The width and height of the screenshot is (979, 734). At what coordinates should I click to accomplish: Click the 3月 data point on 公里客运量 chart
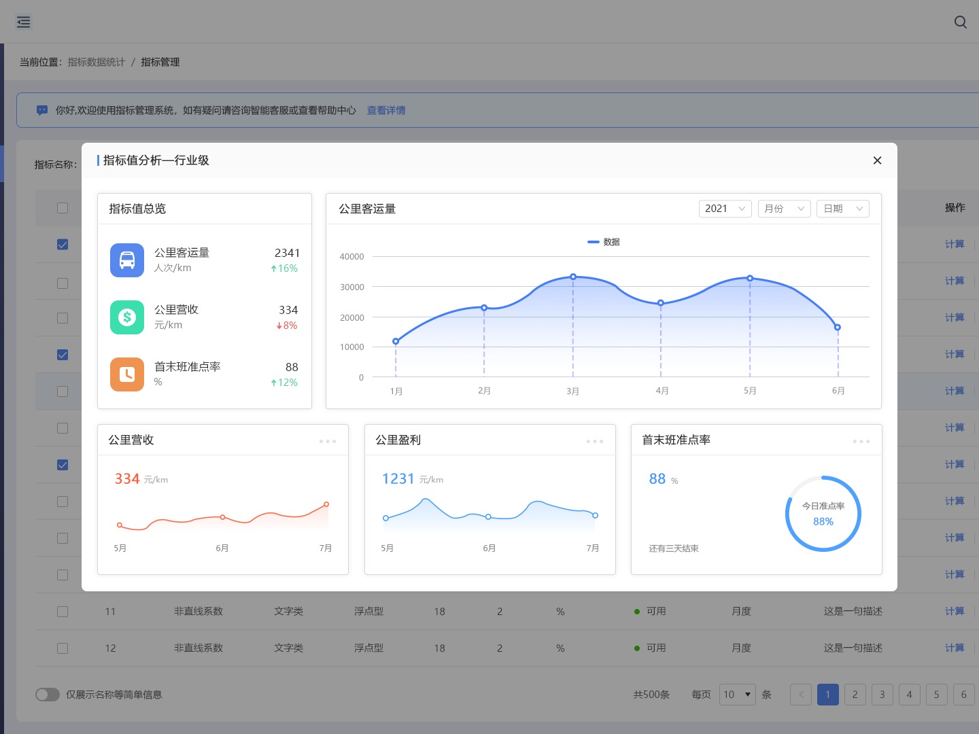click(x=573, y=277)
